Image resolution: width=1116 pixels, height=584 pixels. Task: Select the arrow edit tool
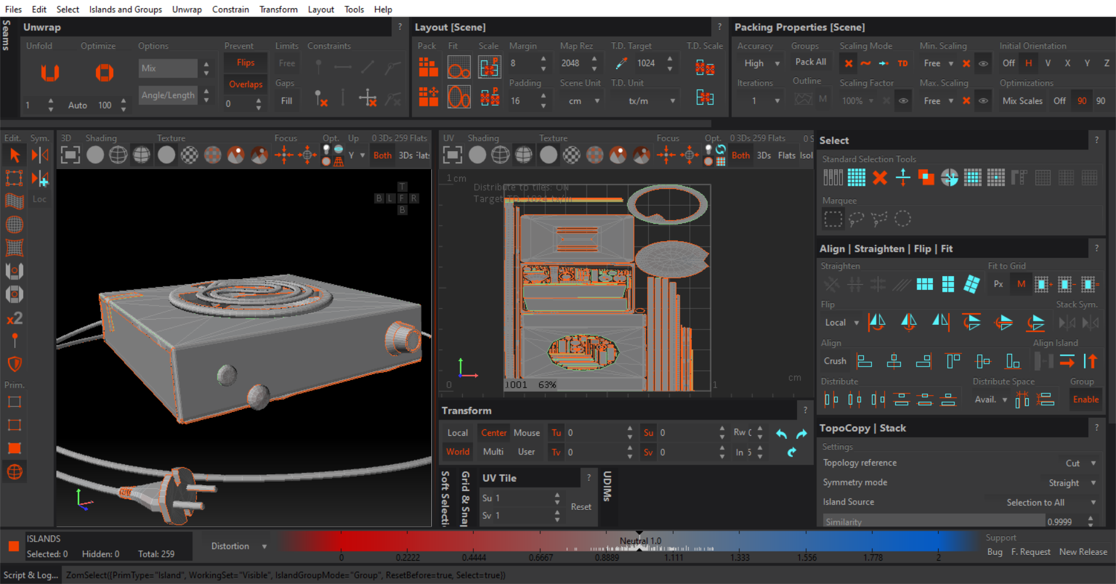pyautogui.click(x=15, y=155)
